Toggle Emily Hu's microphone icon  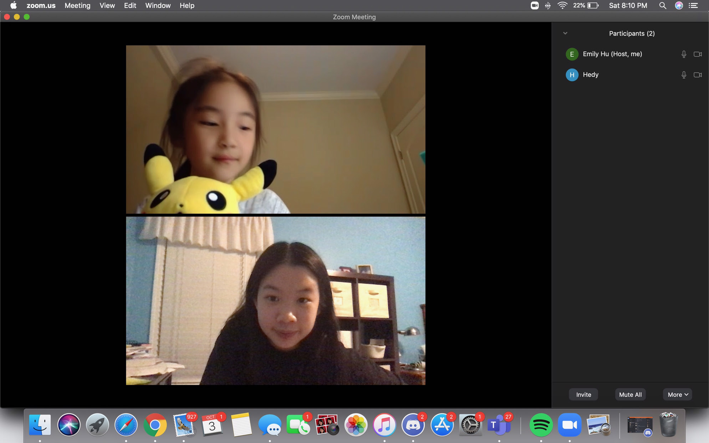(684, 54)
